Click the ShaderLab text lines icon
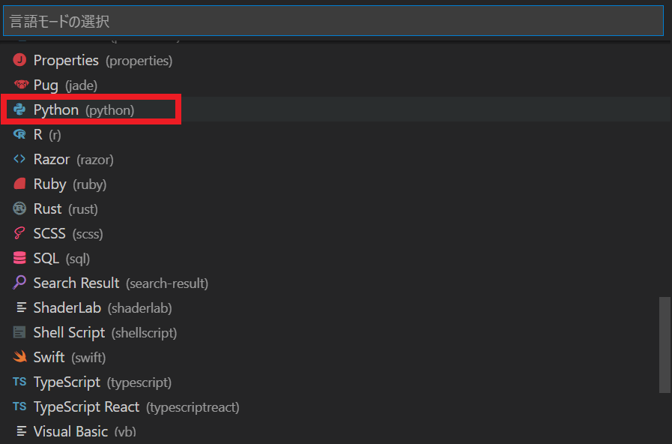672x444 pixels. point(21,307)
